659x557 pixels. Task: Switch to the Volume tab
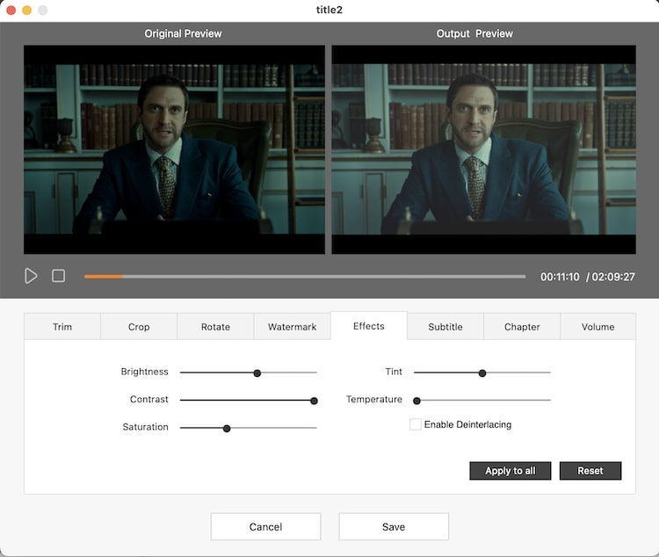point(598,327)
